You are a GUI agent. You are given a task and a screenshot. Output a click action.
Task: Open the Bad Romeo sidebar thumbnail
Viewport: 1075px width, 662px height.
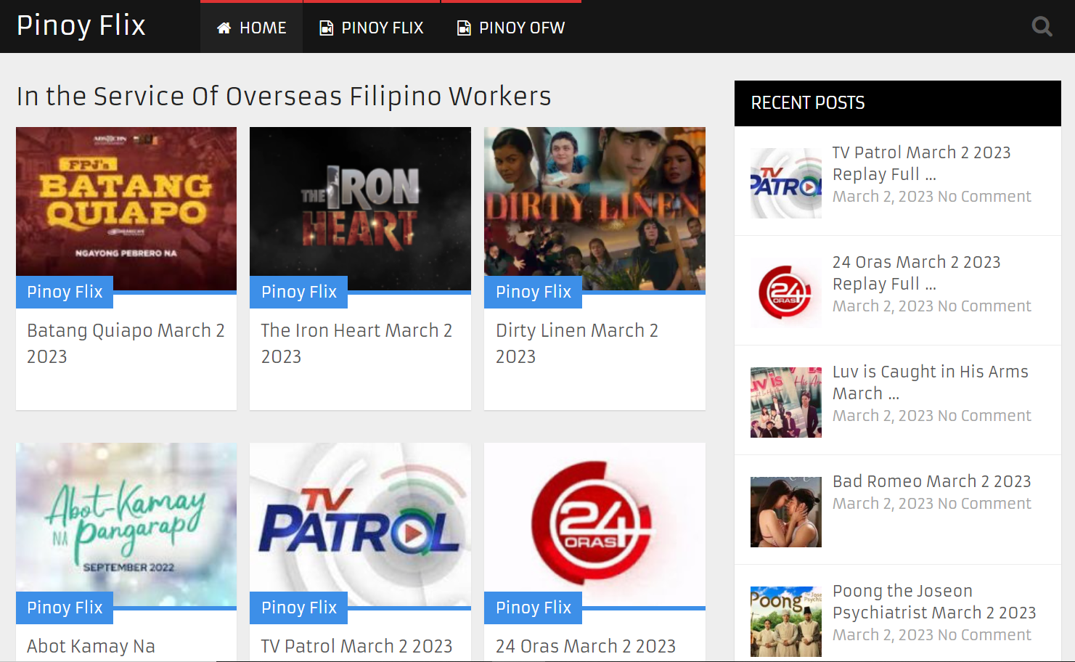[785, 512]
